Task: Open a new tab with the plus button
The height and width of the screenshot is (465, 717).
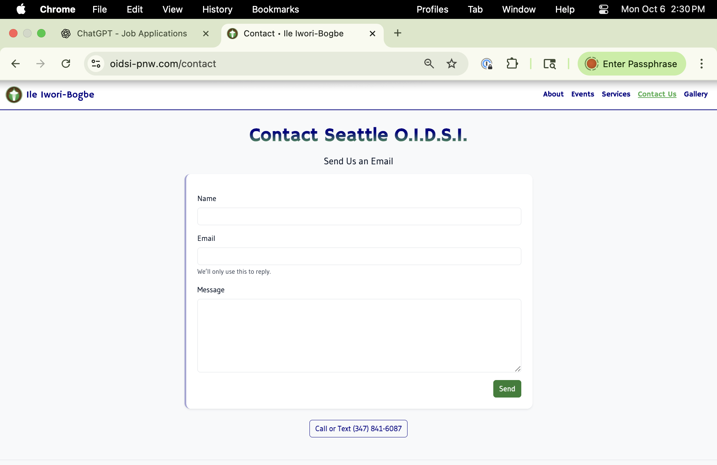Action: tap(397, 33)
